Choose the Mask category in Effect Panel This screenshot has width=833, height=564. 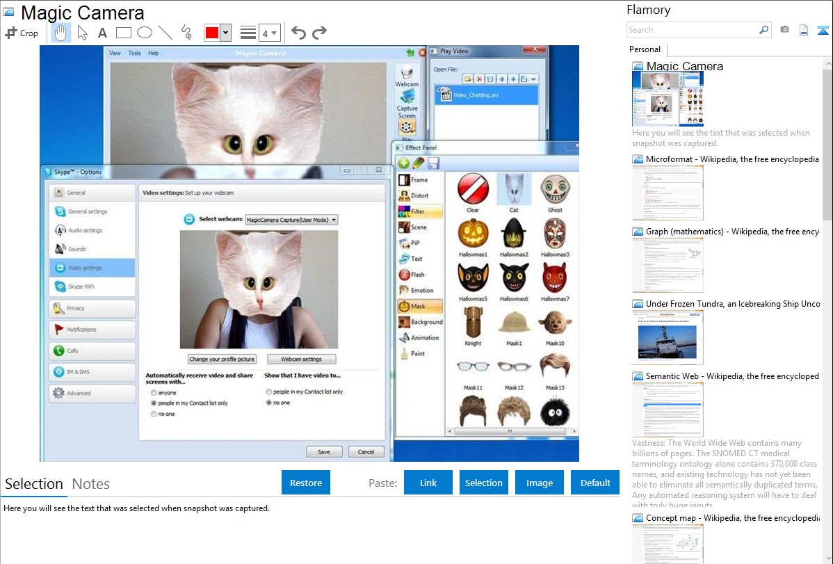pos(420,306)
